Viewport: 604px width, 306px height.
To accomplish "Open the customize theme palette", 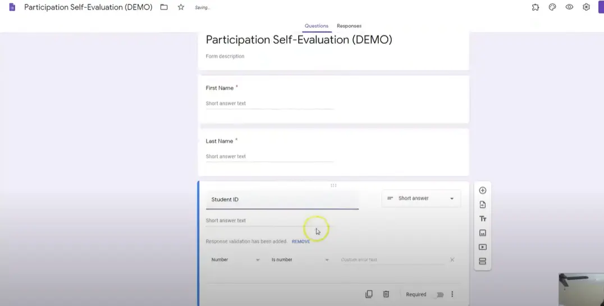I will tap(552, 7).
